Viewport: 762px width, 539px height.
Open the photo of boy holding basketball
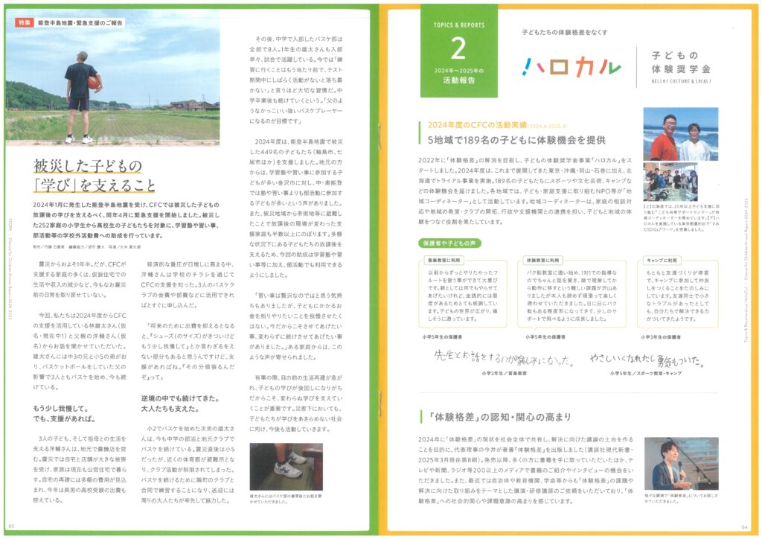click(x=113, y=76)
